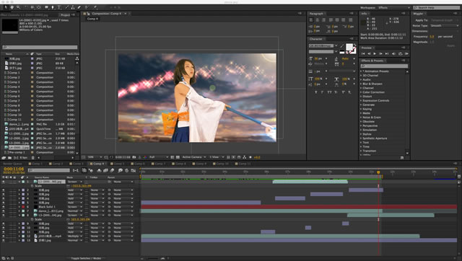Switch to Render Queue tab
The width and height of the screenshot is (462, 261).
pos(12,164)
